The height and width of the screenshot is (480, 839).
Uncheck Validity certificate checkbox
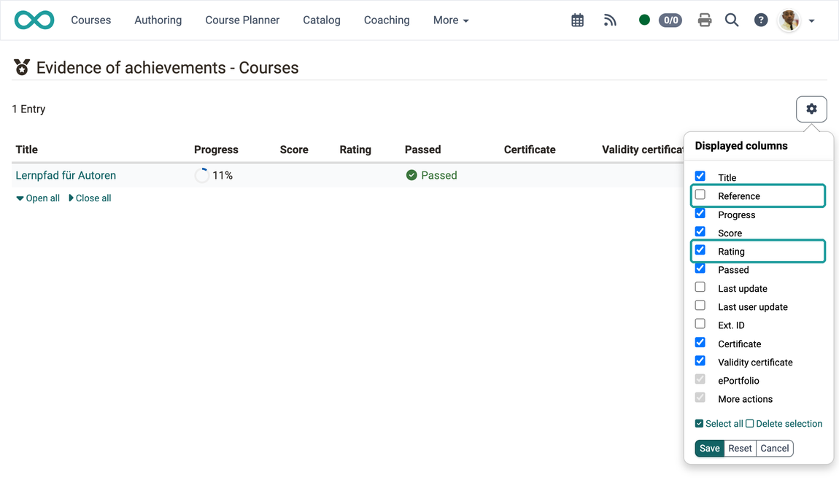[x=700, y=360]
